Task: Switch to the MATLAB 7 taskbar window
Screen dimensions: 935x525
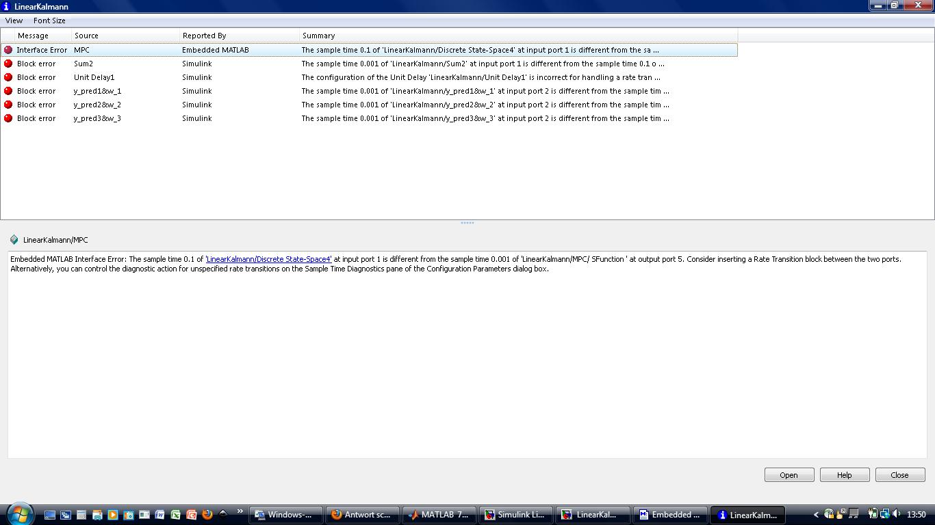Action: [438, 515]
